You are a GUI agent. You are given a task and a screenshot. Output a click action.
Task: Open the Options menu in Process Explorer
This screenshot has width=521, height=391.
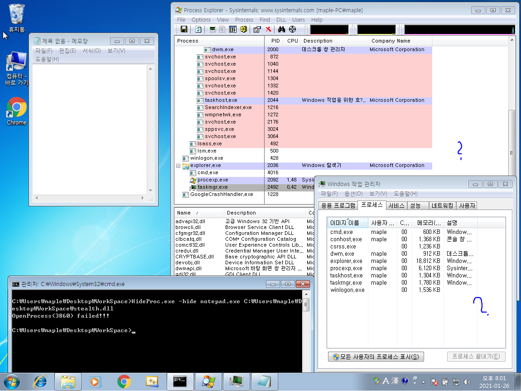(x=201, y=20)
